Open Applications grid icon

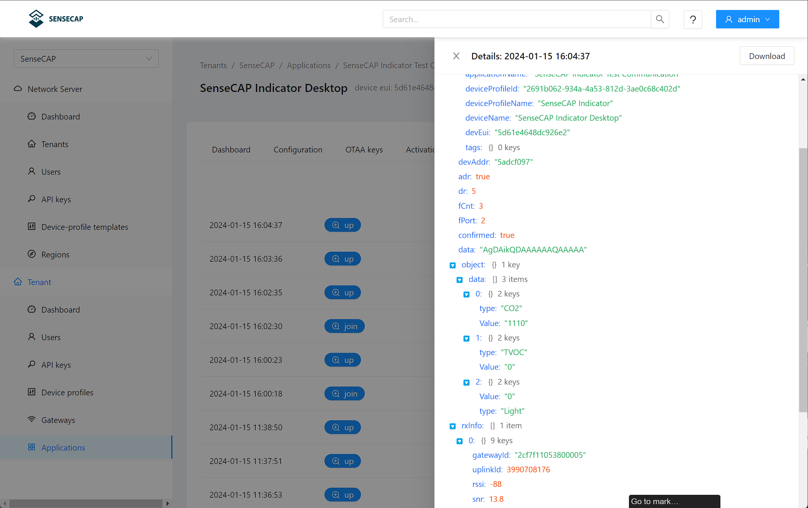[31, 447]
